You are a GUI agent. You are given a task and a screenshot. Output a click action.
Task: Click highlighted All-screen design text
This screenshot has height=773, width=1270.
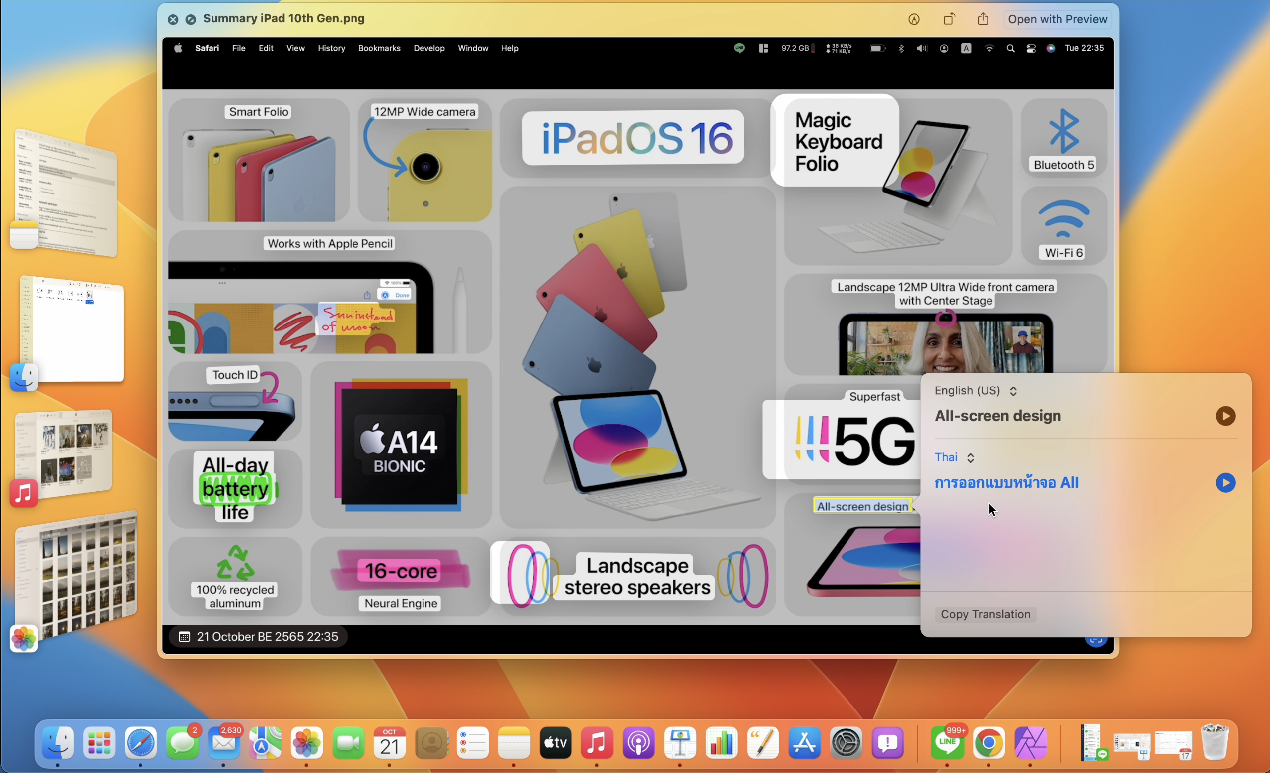(x=862, y=506)
